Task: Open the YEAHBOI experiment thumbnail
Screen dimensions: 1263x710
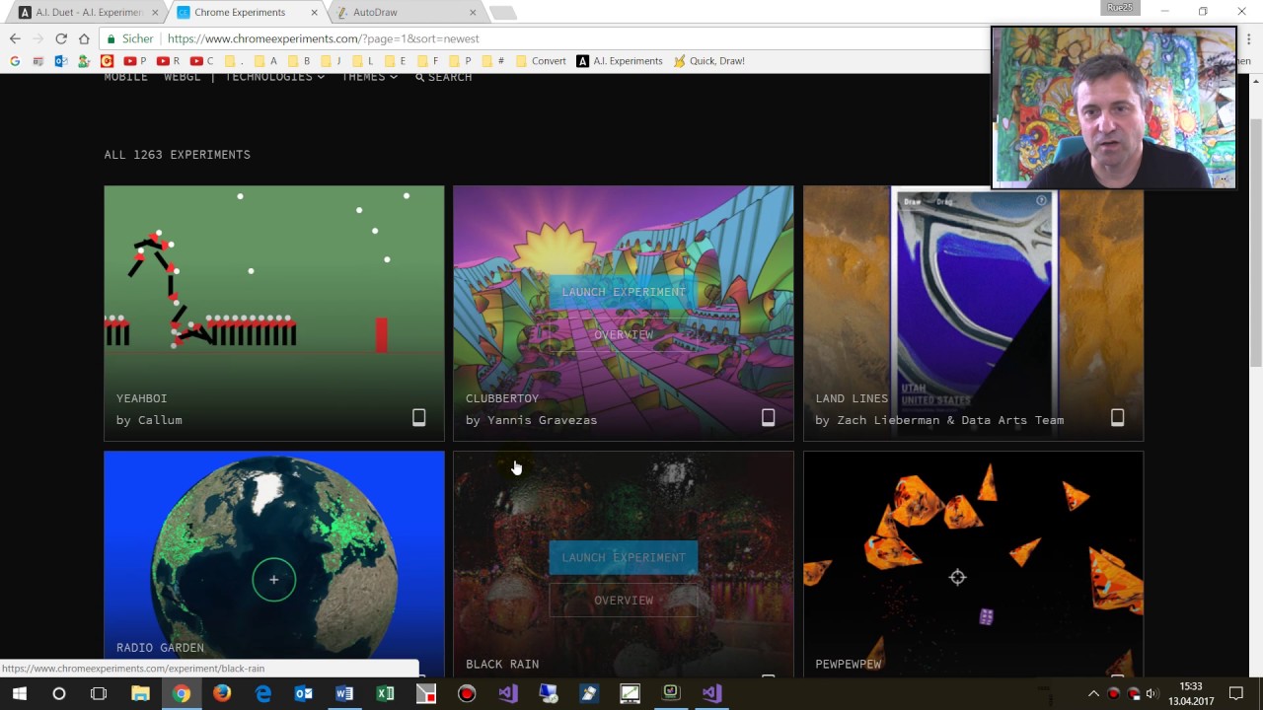Action: 274,314
